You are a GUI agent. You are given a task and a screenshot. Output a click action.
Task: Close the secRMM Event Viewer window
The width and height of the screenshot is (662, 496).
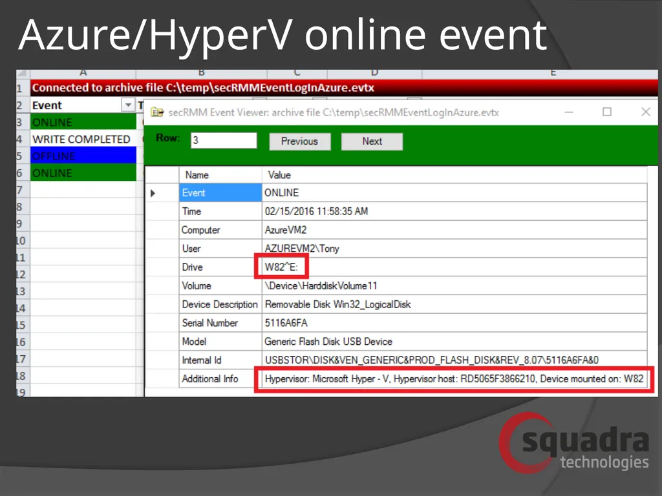[x=646, y=112]
